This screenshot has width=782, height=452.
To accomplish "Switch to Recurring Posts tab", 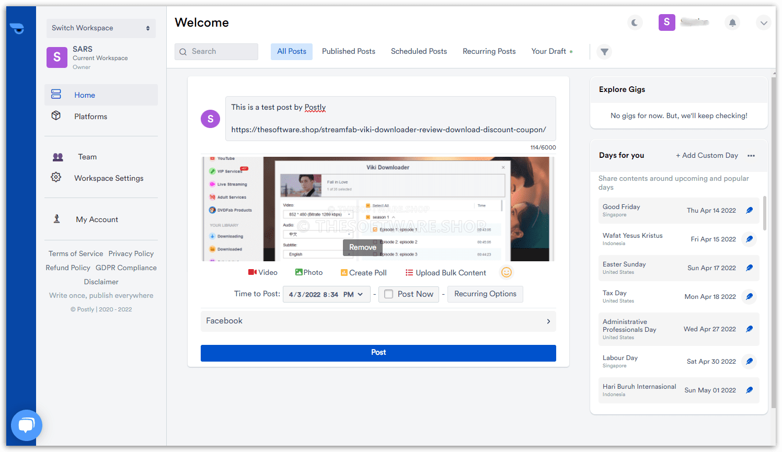I will pyautogui.click(x=489, y=51).
